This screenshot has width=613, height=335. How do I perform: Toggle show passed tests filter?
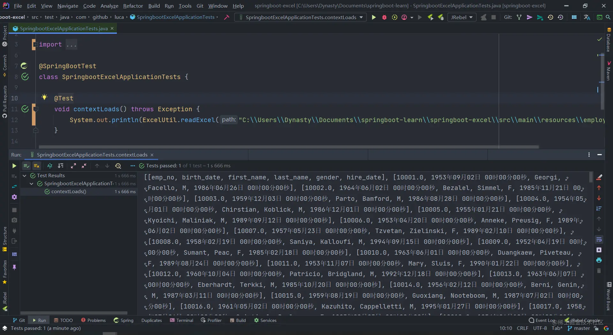[26, 166]
